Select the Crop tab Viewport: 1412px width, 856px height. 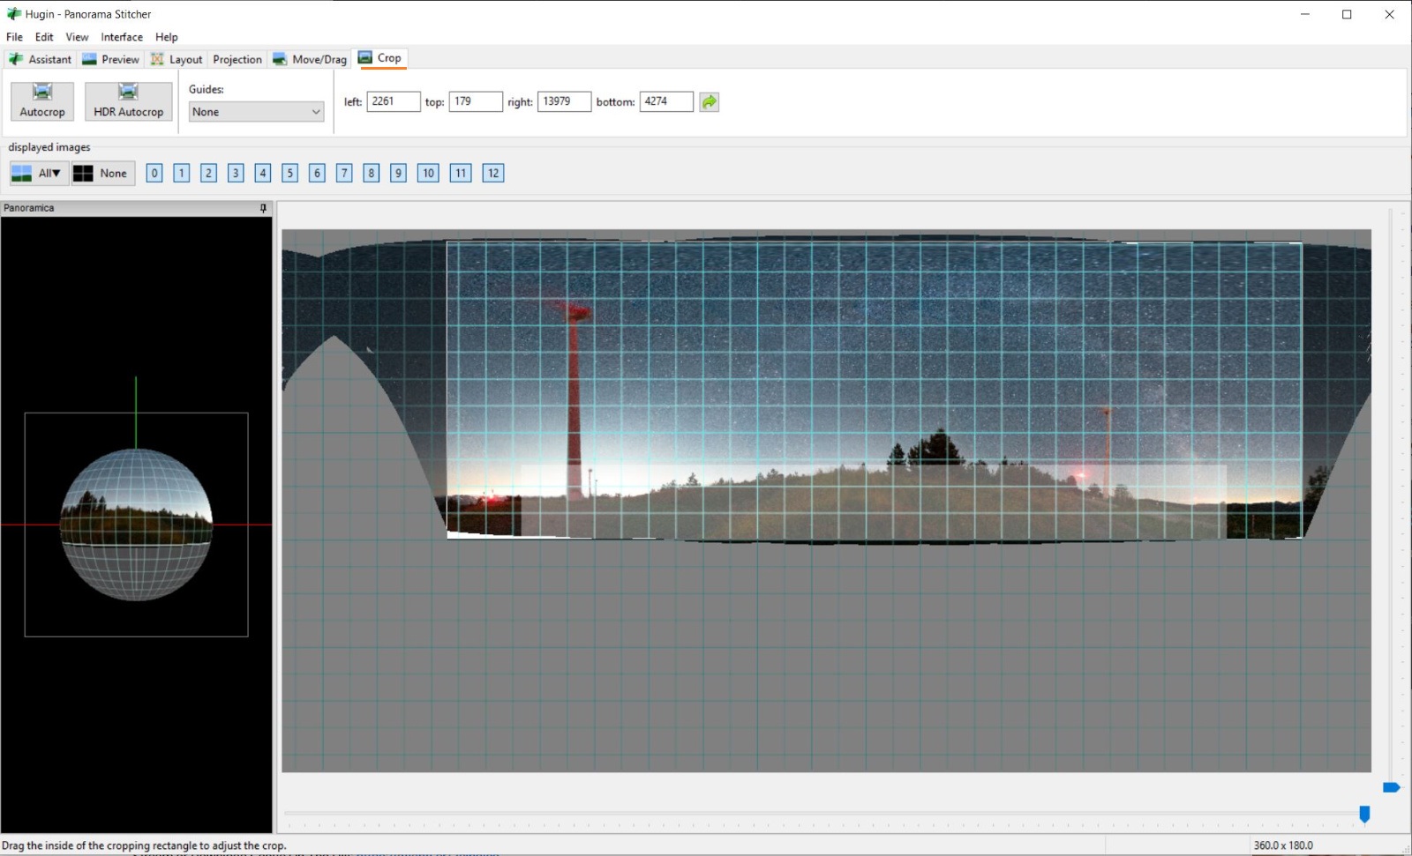pyautogui.click(x=380, y=58)
